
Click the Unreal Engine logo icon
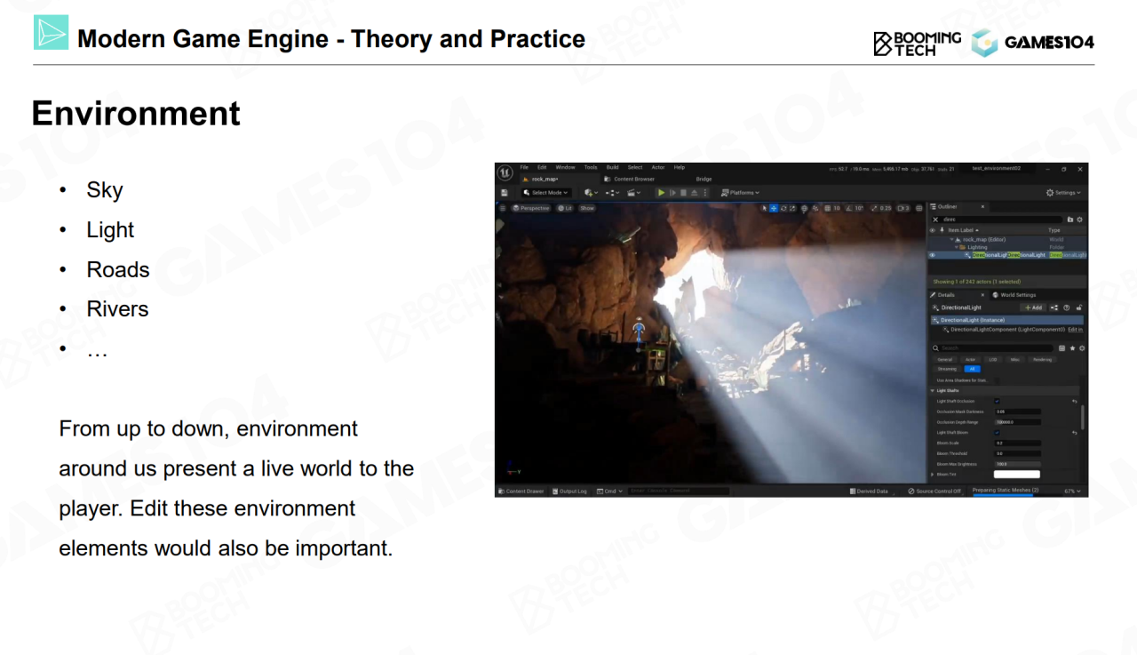(x=505, y=172)
